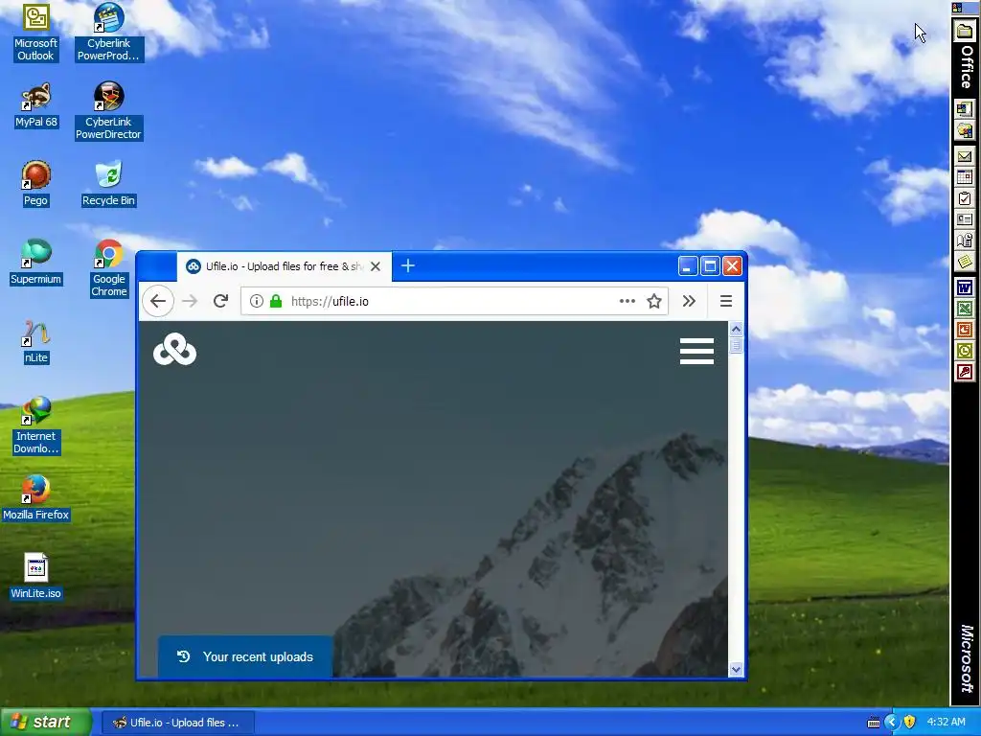Launch Microsoft PowerPoint from Office bar
The width and height of the screenshot is (981, 736).
965,330
